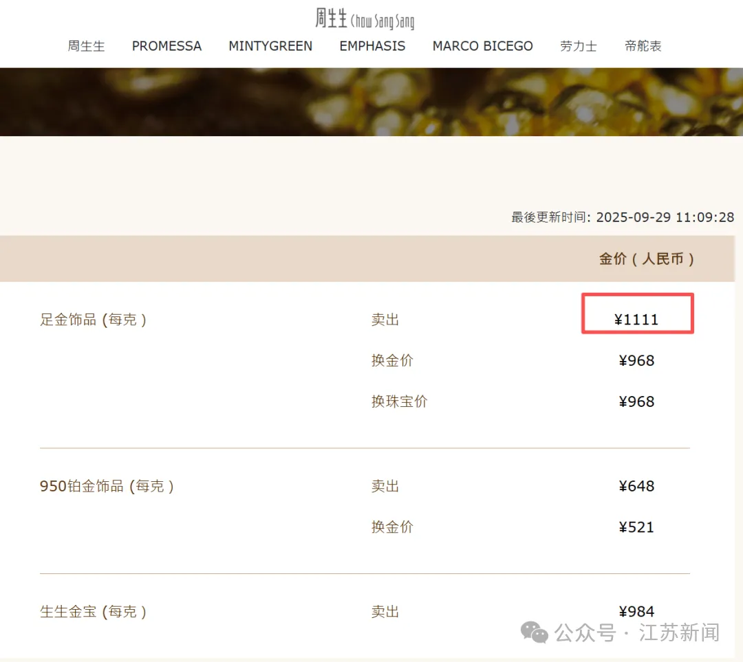Click the 换珠宝价 label
743x662 pixels.
point(399,401)
